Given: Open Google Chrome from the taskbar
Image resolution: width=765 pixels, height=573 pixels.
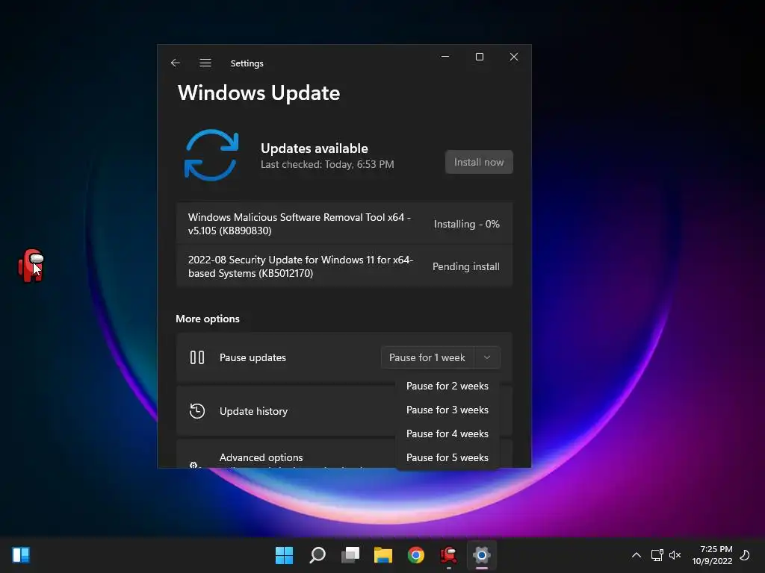Looking at the screenshot, I should [x=415, y=555].
